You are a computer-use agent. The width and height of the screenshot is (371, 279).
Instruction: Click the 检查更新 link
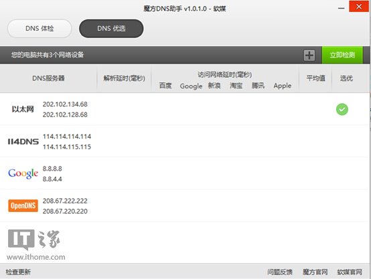(18, 272)
